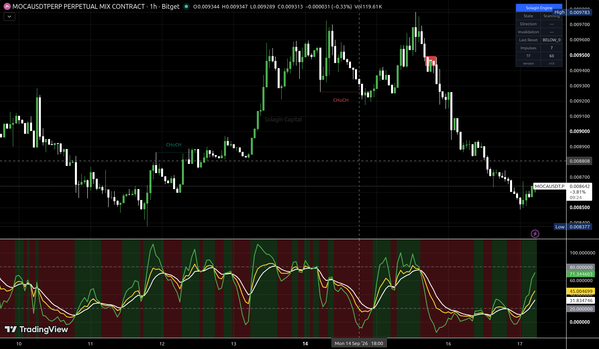
Task: Click the closing price C0.009313 value
Action: point(290,7)
